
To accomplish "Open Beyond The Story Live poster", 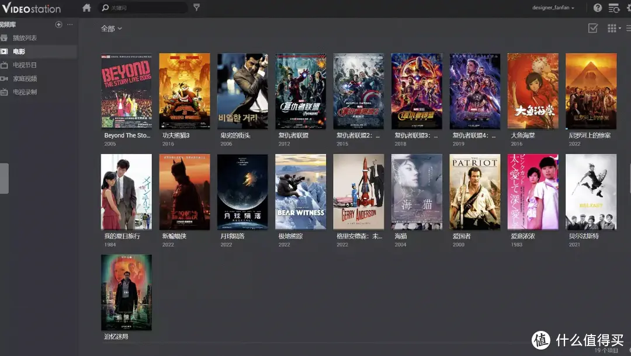I will pyautogui.click(x=126, y=91).
